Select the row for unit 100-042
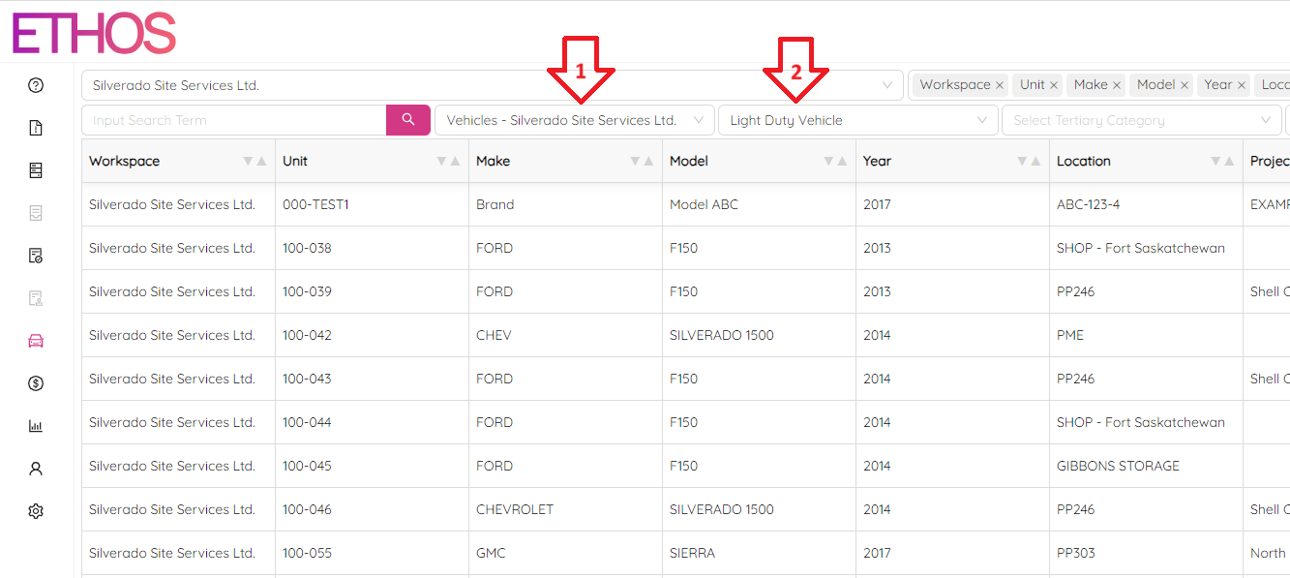Image resolution: width=1290 pixels, height=578 pixels. point(307,335)
